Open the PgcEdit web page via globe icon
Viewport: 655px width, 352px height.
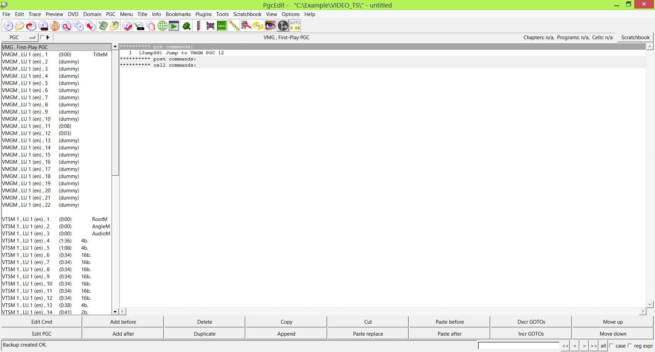[x=162, y=26]
